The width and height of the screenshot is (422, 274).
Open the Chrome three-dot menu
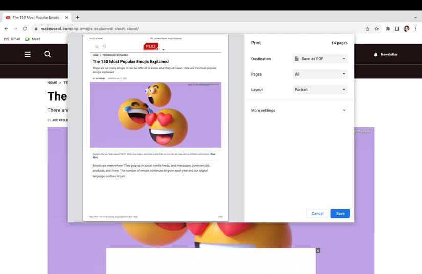[x=415, y=29]
